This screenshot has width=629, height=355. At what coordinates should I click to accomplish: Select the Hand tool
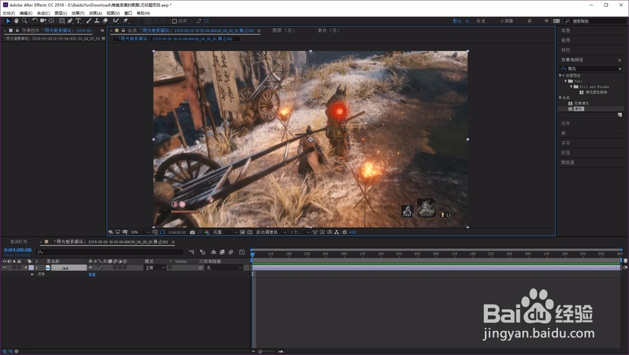[16, 21]
